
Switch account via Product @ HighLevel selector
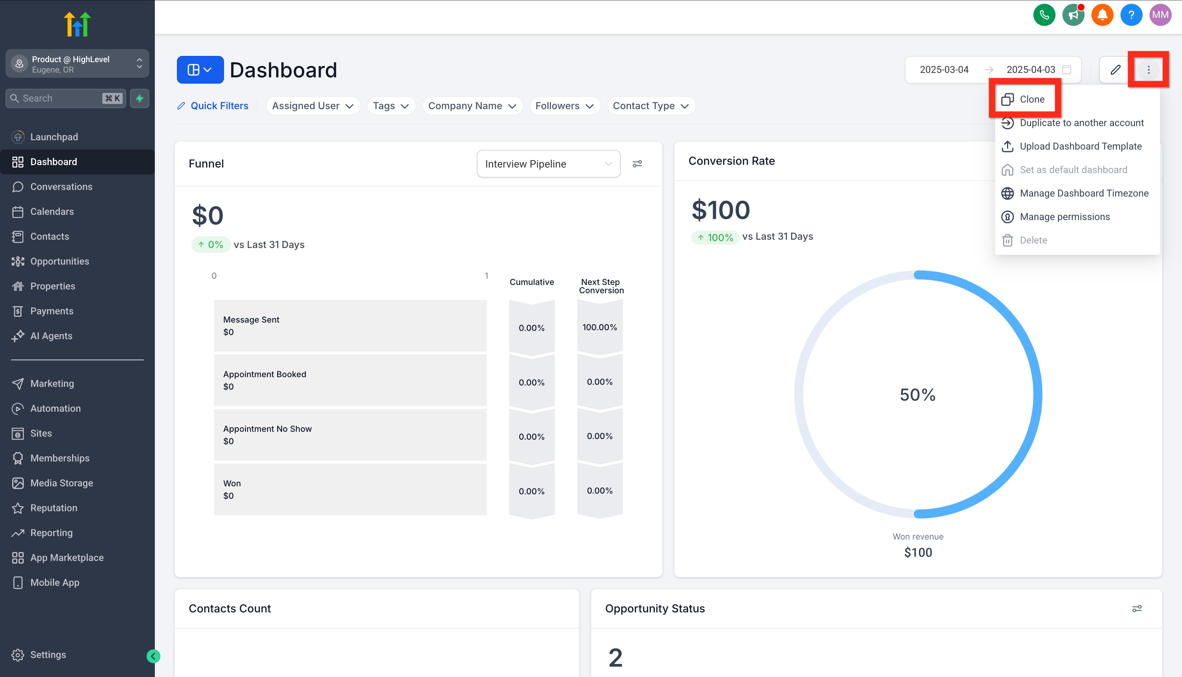click(x=77, y=64)
